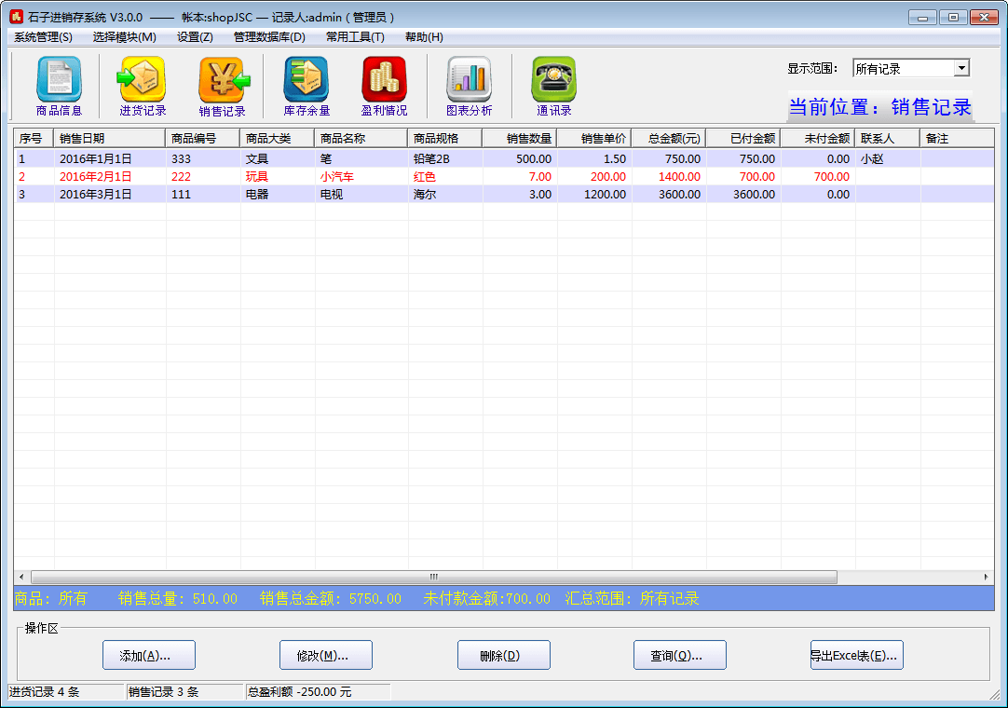Open the 管理数据库(D) menu
Screen dimensions: 1008x708
pyautogui.click(x=269, y=37)
